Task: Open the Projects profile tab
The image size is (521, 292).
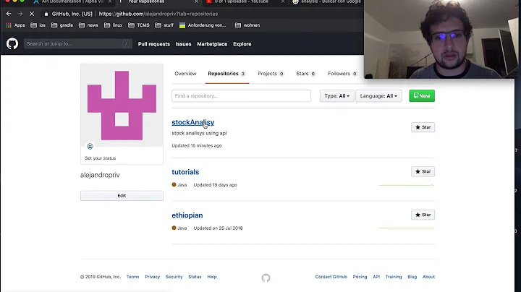Action: tap(271, 74)
